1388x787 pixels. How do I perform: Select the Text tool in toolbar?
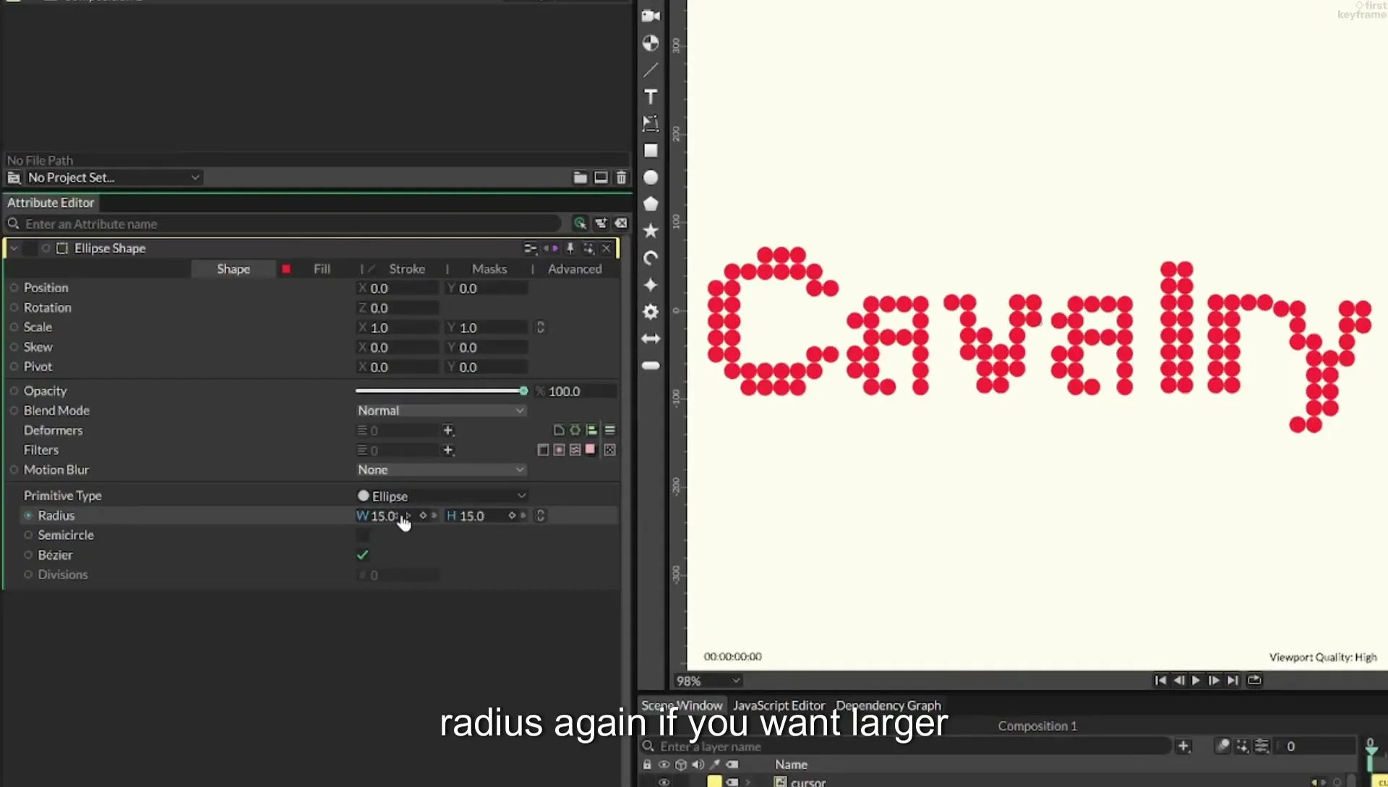click(651, 97)
